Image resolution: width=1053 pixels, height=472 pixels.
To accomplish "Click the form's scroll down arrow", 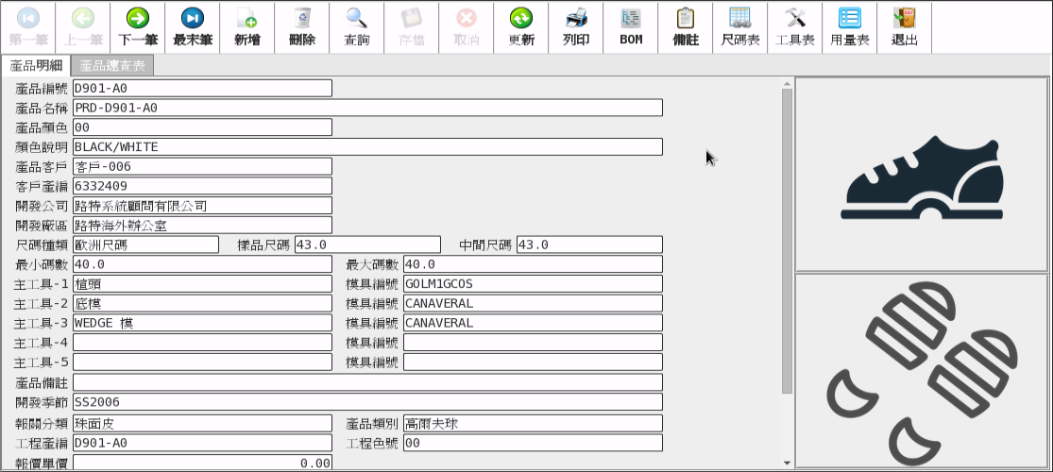I will tap(787, 463).
